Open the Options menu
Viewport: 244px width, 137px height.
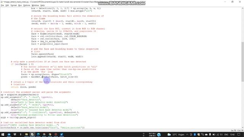coord(27,5)
